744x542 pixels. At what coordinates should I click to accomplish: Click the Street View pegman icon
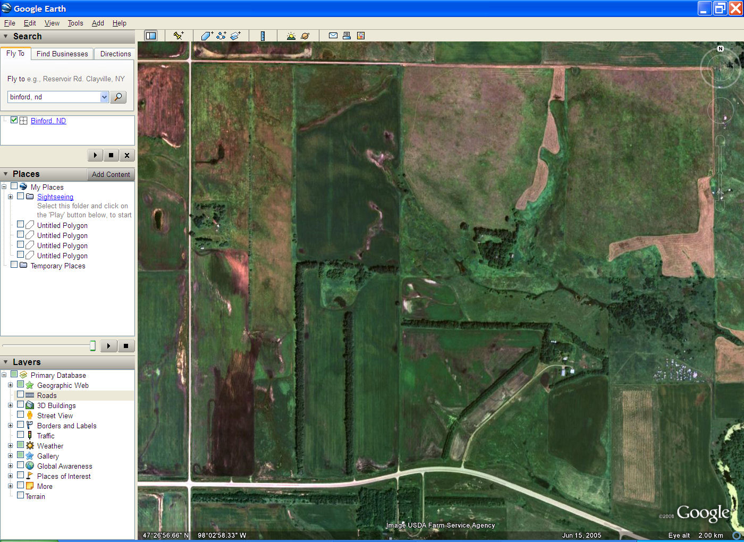coord(30,415)
